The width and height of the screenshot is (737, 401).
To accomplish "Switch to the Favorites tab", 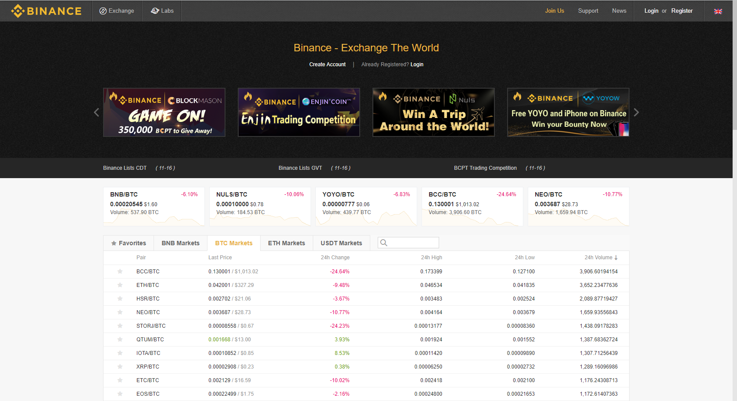I will point(129,243).
